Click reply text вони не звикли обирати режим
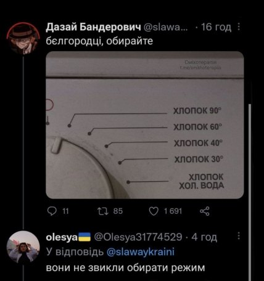The height and width of the screenshot is (281, 264). 125,268
